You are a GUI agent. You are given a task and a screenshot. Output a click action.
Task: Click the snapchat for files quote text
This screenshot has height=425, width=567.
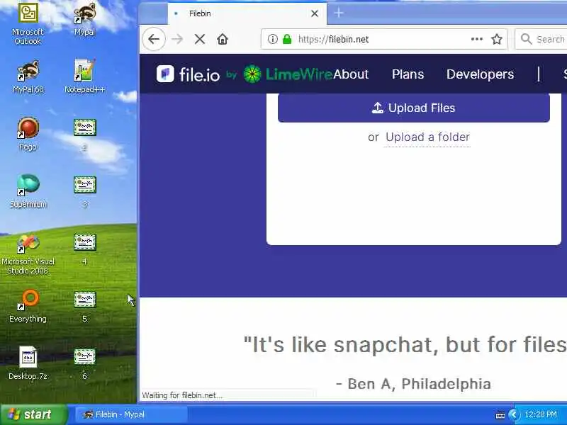(405, 344)
